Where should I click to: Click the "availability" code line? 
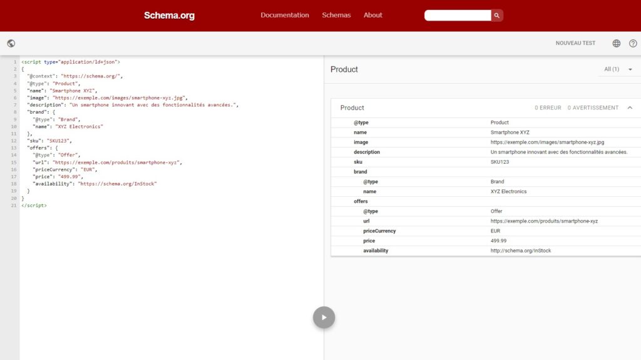(95, 184)
